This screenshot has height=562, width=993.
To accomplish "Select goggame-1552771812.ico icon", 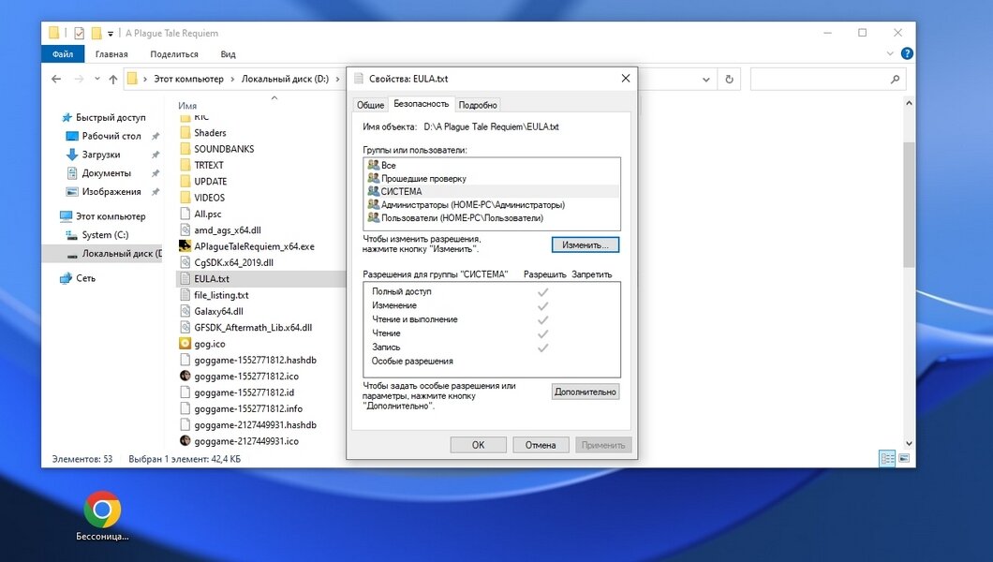I will 185,376.
